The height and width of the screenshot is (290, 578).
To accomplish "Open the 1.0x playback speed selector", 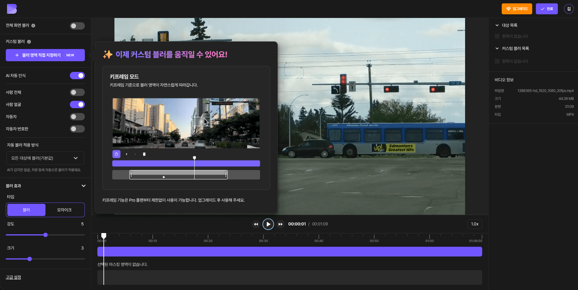I will click(x=475, y=224).
